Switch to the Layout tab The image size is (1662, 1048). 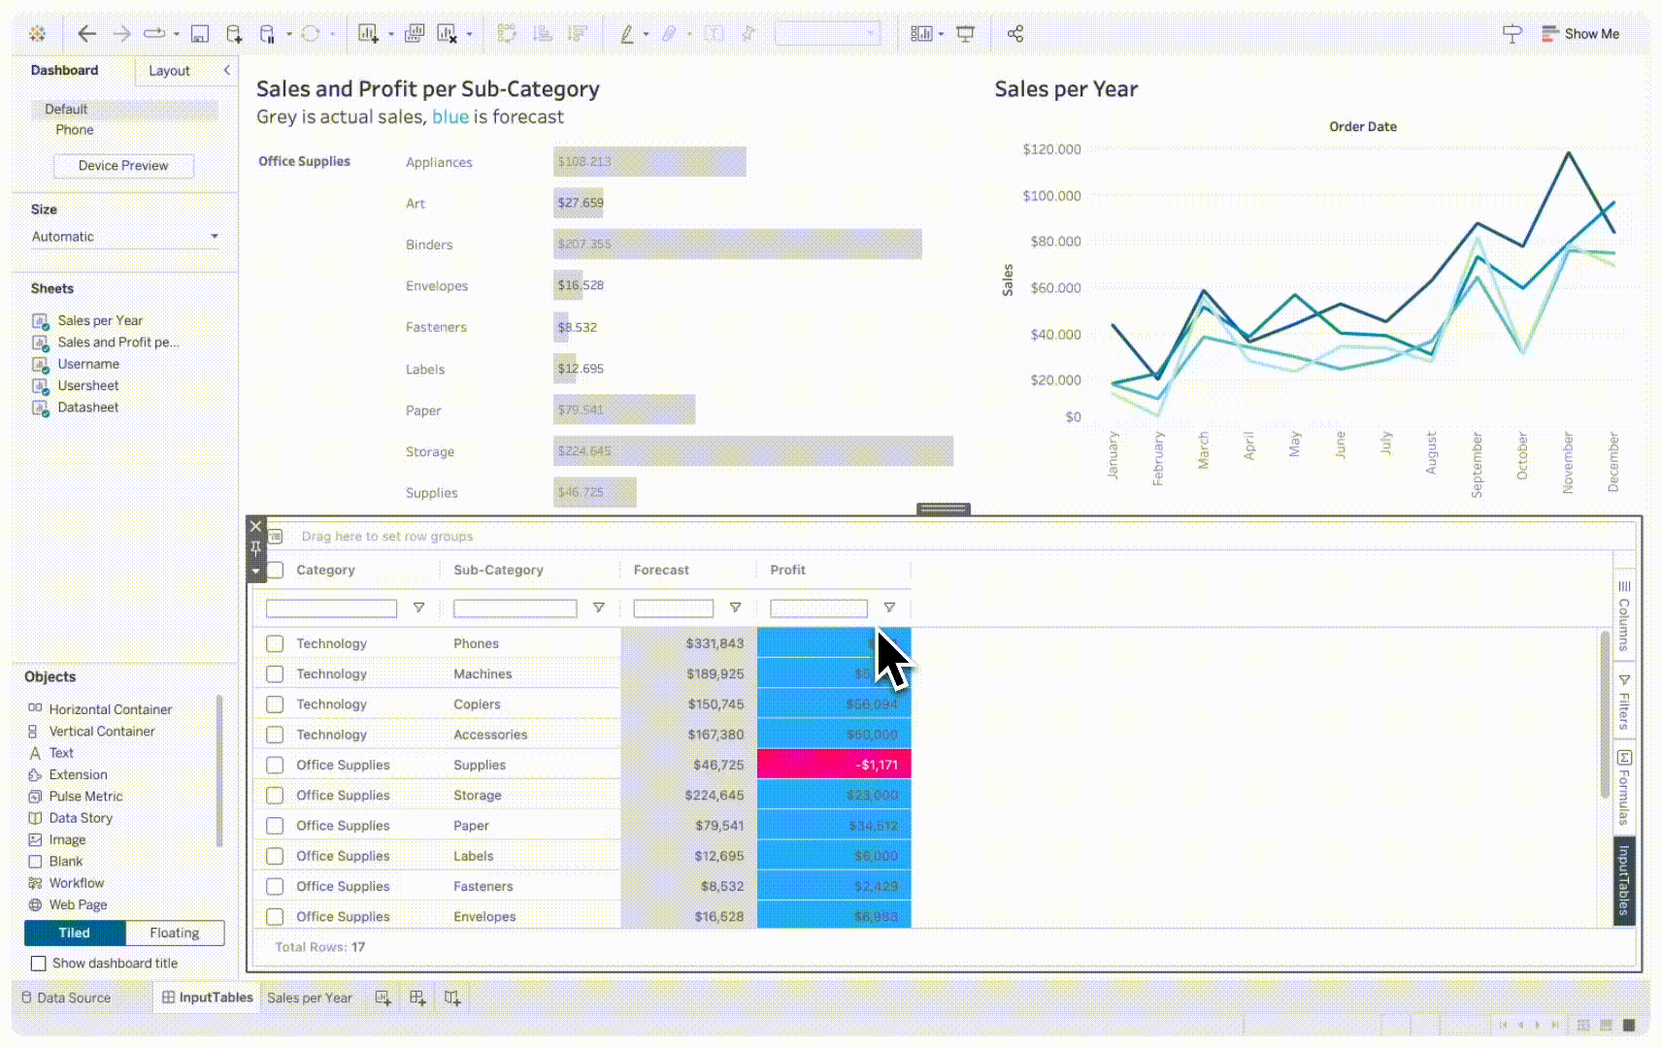pos(169,71)
